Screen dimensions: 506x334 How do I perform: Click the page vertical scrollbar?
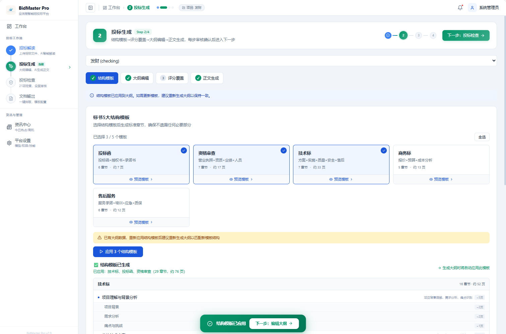505,100
